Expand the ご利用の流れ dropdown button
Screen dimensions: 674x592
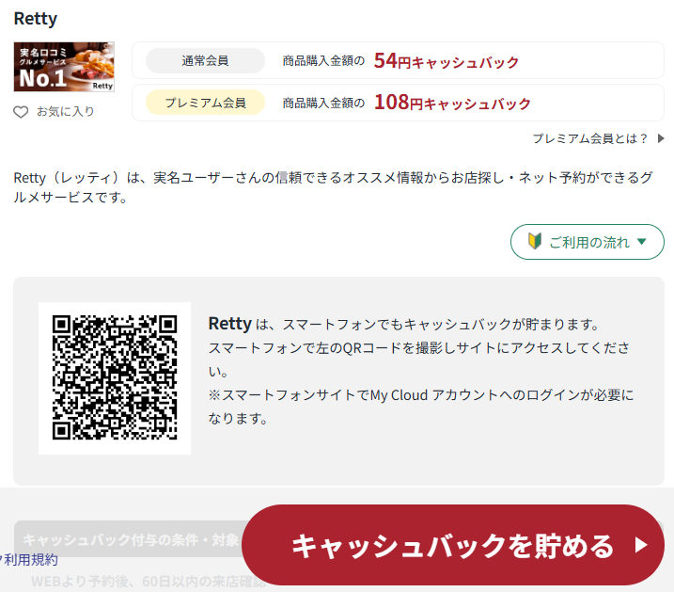[587, 242]
